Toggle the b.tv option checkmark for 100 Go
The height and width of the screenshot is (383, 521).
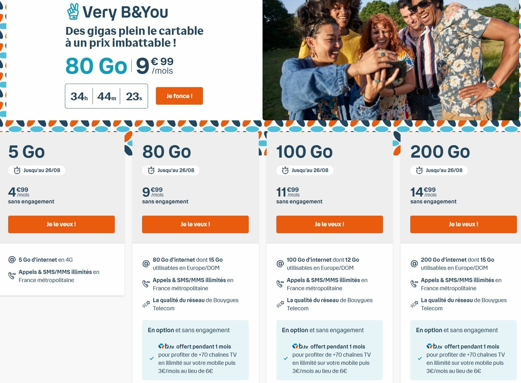tap(286, 358)
